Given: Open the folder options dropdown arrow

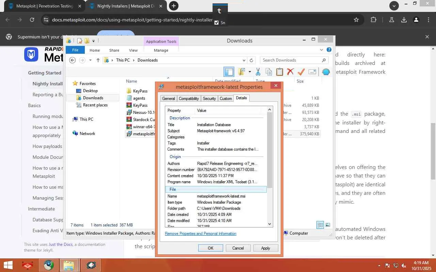Looking at the screenshot, I should point(250,72).
